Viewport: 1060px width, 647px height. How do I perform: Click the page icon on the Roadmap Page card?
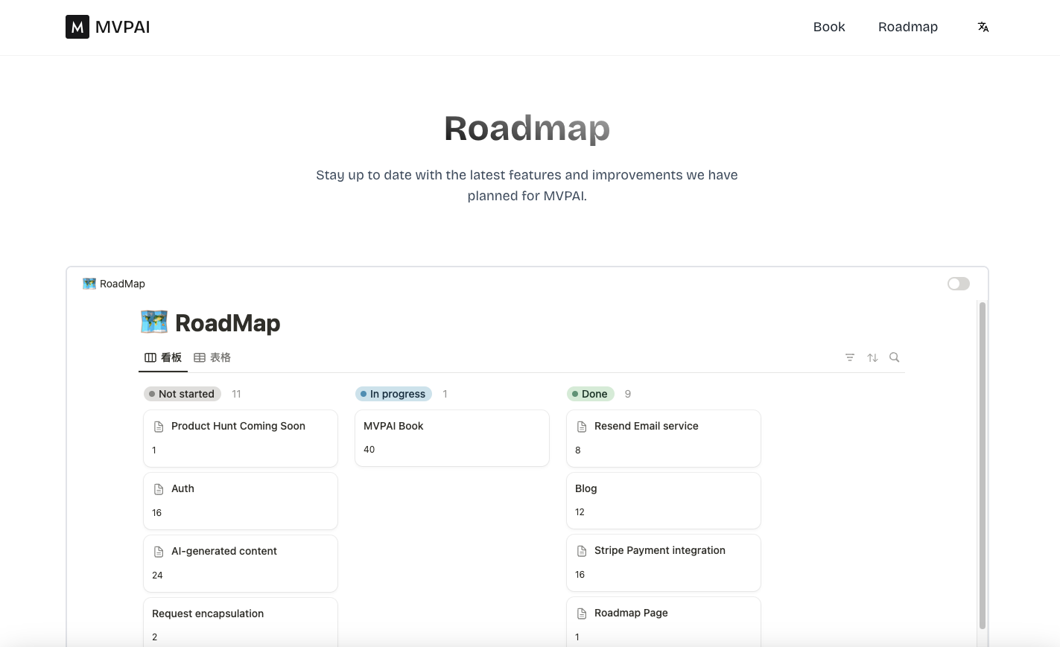pos(582,613)
